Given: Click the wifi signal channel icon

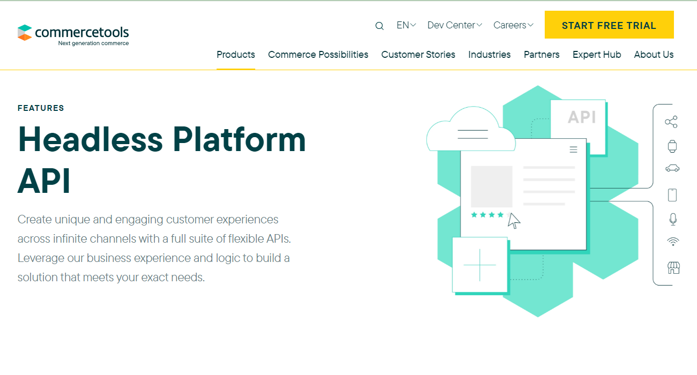Looking at the screenshot, I should [x=673, y=242].
